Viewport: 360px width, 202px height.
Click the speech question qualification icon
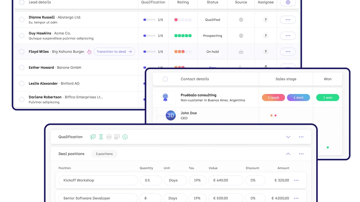point(93,137)
